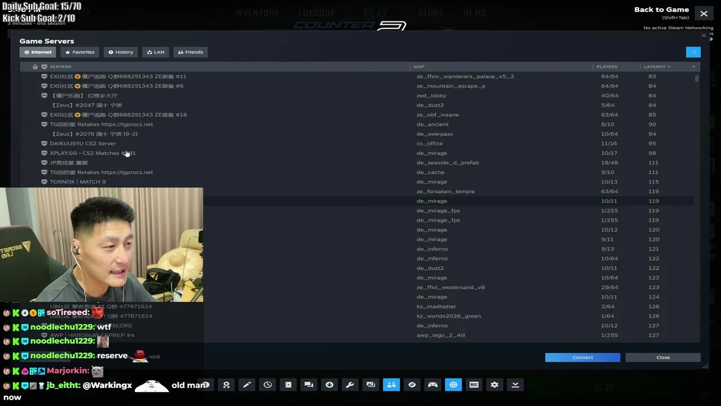
Task: Switch to the Favorites tab
Action: [x=79, y=52]
